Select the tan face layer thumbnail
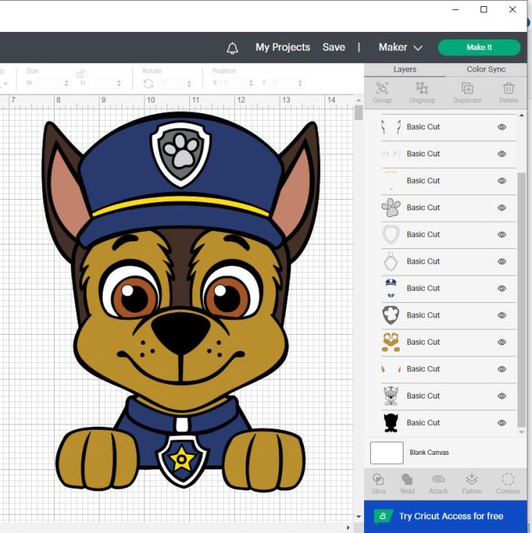This screenshot has width=532, height=533. (x=391, y=342)
